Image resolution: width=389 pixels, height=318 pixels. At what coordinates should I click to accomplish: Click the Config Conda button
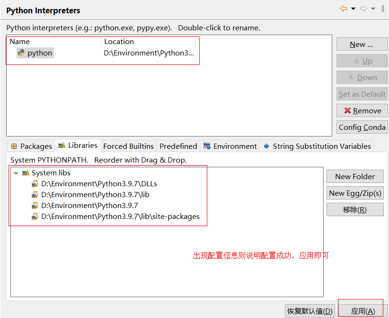(362, 127)
